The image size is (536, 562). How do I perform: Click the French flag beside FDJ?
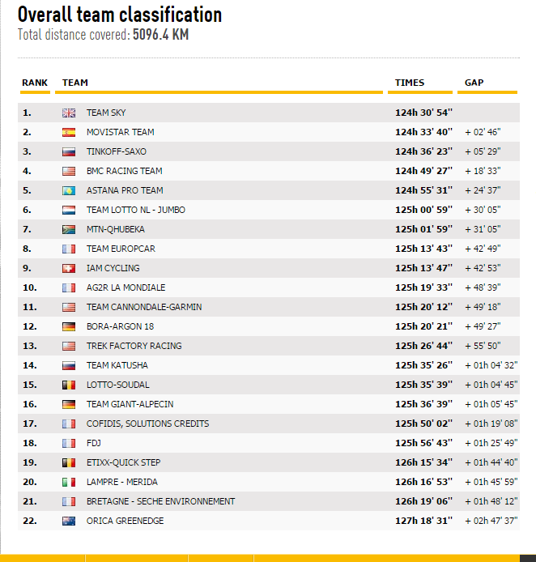69,443
